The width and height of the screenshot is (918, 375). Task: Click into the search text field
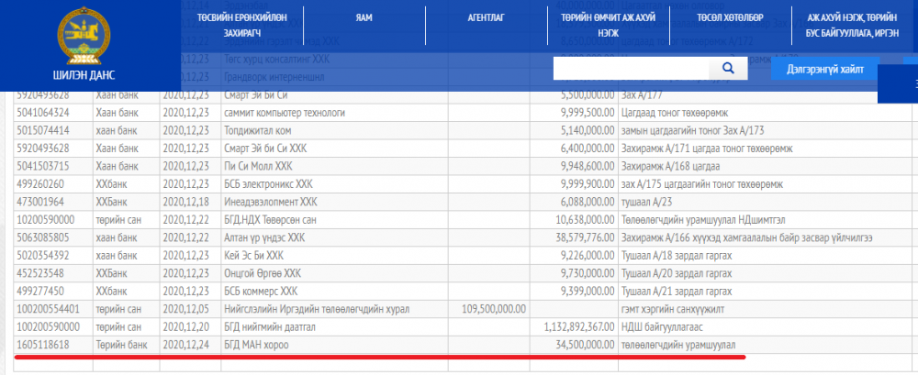(x=632, y=69)
